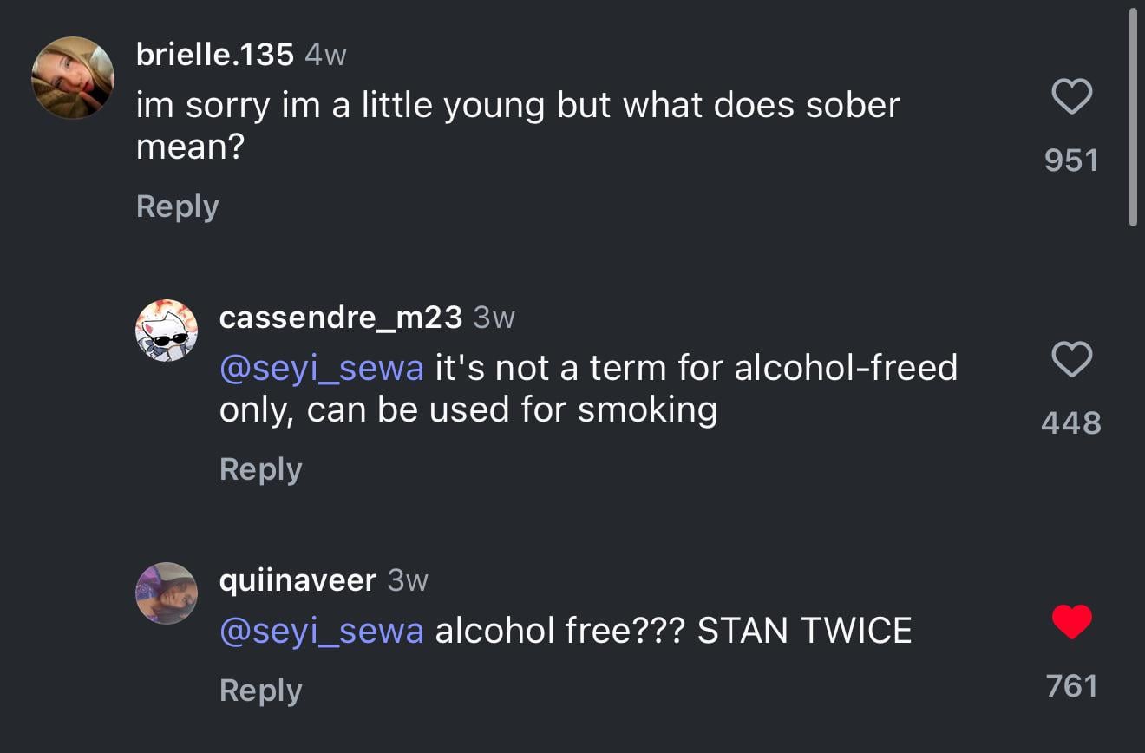Click the "what does sober mean?" comment text
Image resolution: width=1145 pixels, height=753 pixels.
tap(518, 126)
